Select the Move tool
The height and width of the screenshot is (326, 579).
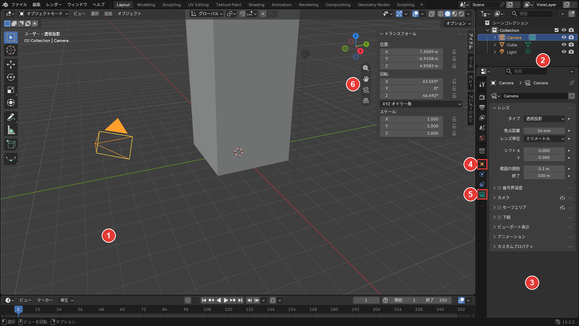(11, 64)
